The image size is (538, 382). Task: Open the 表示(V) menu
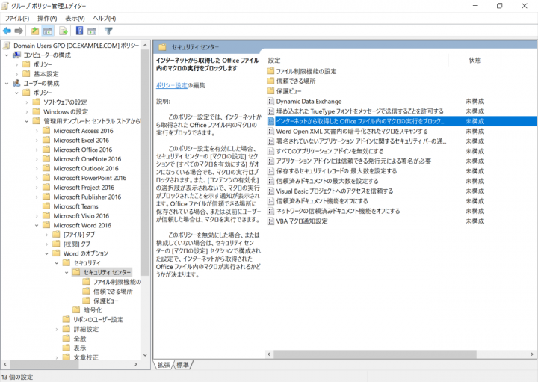tap(75, 18)
